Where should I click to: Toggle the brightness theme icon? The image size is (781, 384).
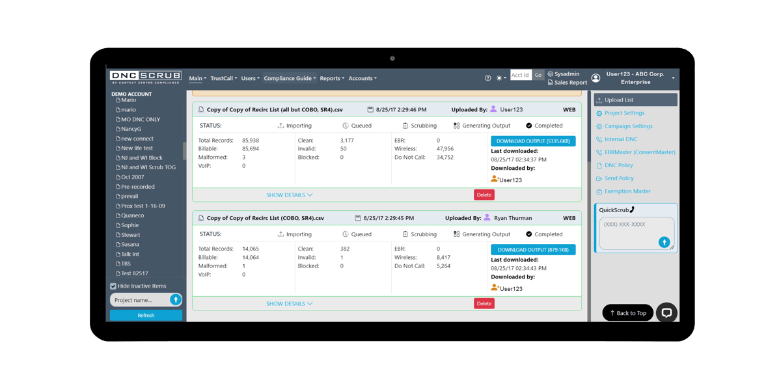coord(499,78)
